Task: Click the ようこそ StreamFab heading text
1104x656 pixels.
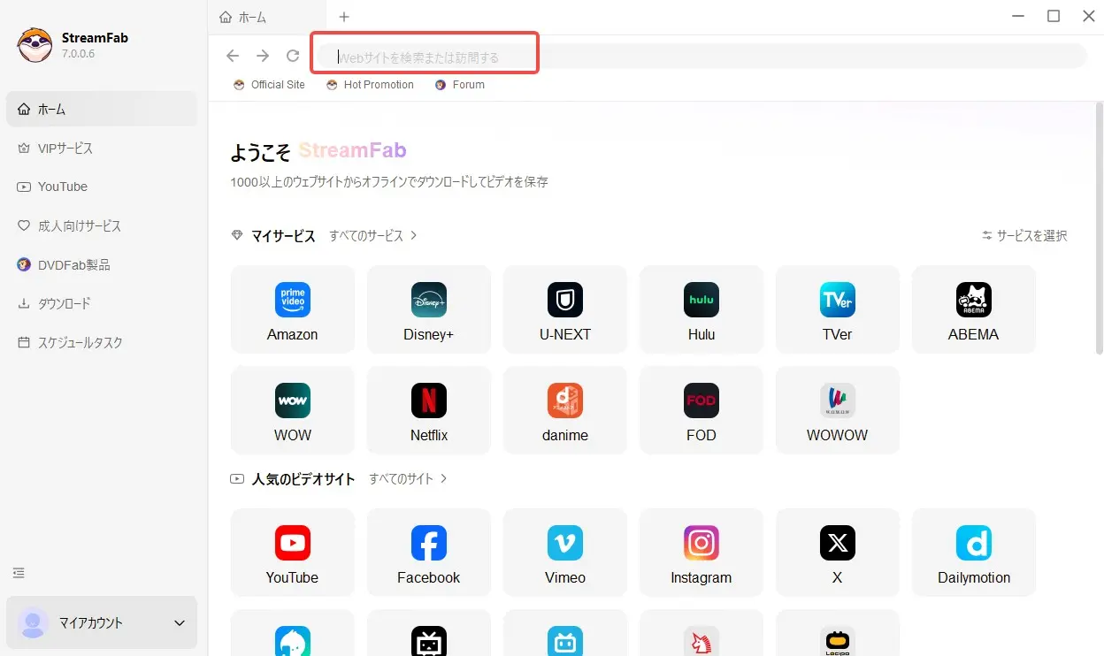Action: pyautogui.click(x=318, y=151)
